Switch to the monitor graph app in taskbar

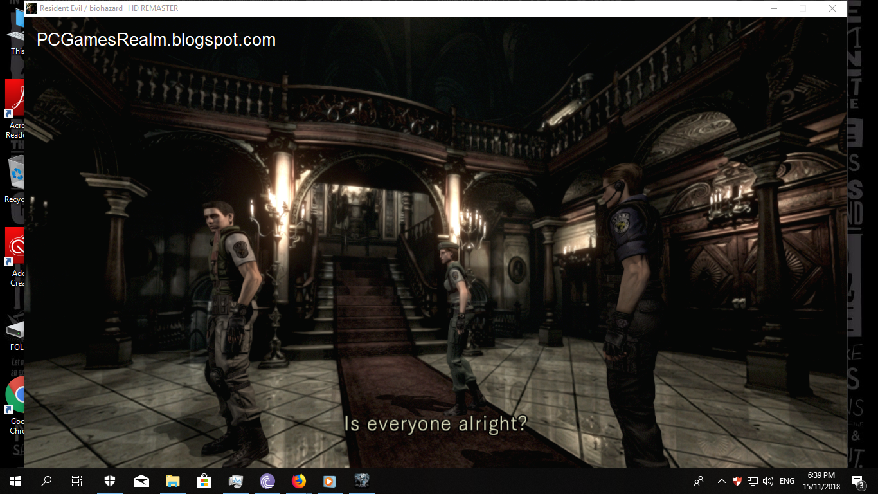pyautogui.click(x=235, y=480)
